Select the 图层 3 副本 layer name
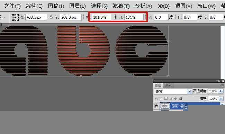This screenshot has height=134, width=225. pos(179,106)
